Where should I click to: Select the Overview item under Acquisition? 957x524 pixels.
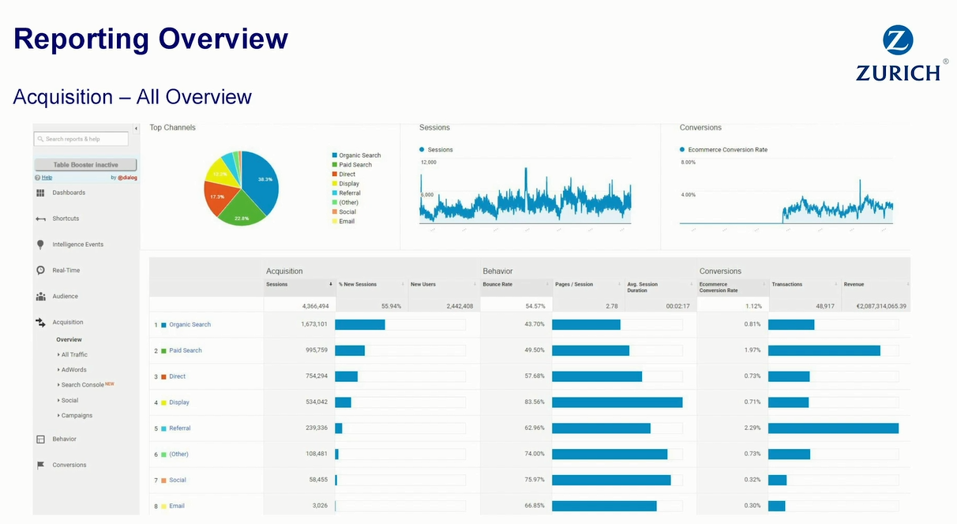(x=69, y=339)
